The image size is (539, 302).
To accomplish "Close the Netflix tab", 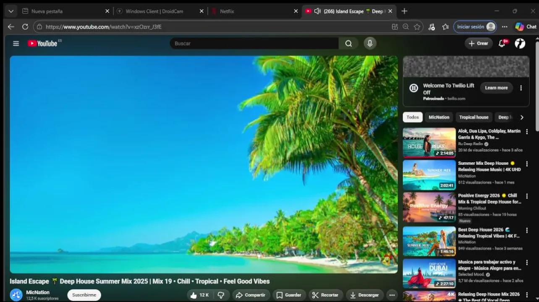I will click(296, 11).
